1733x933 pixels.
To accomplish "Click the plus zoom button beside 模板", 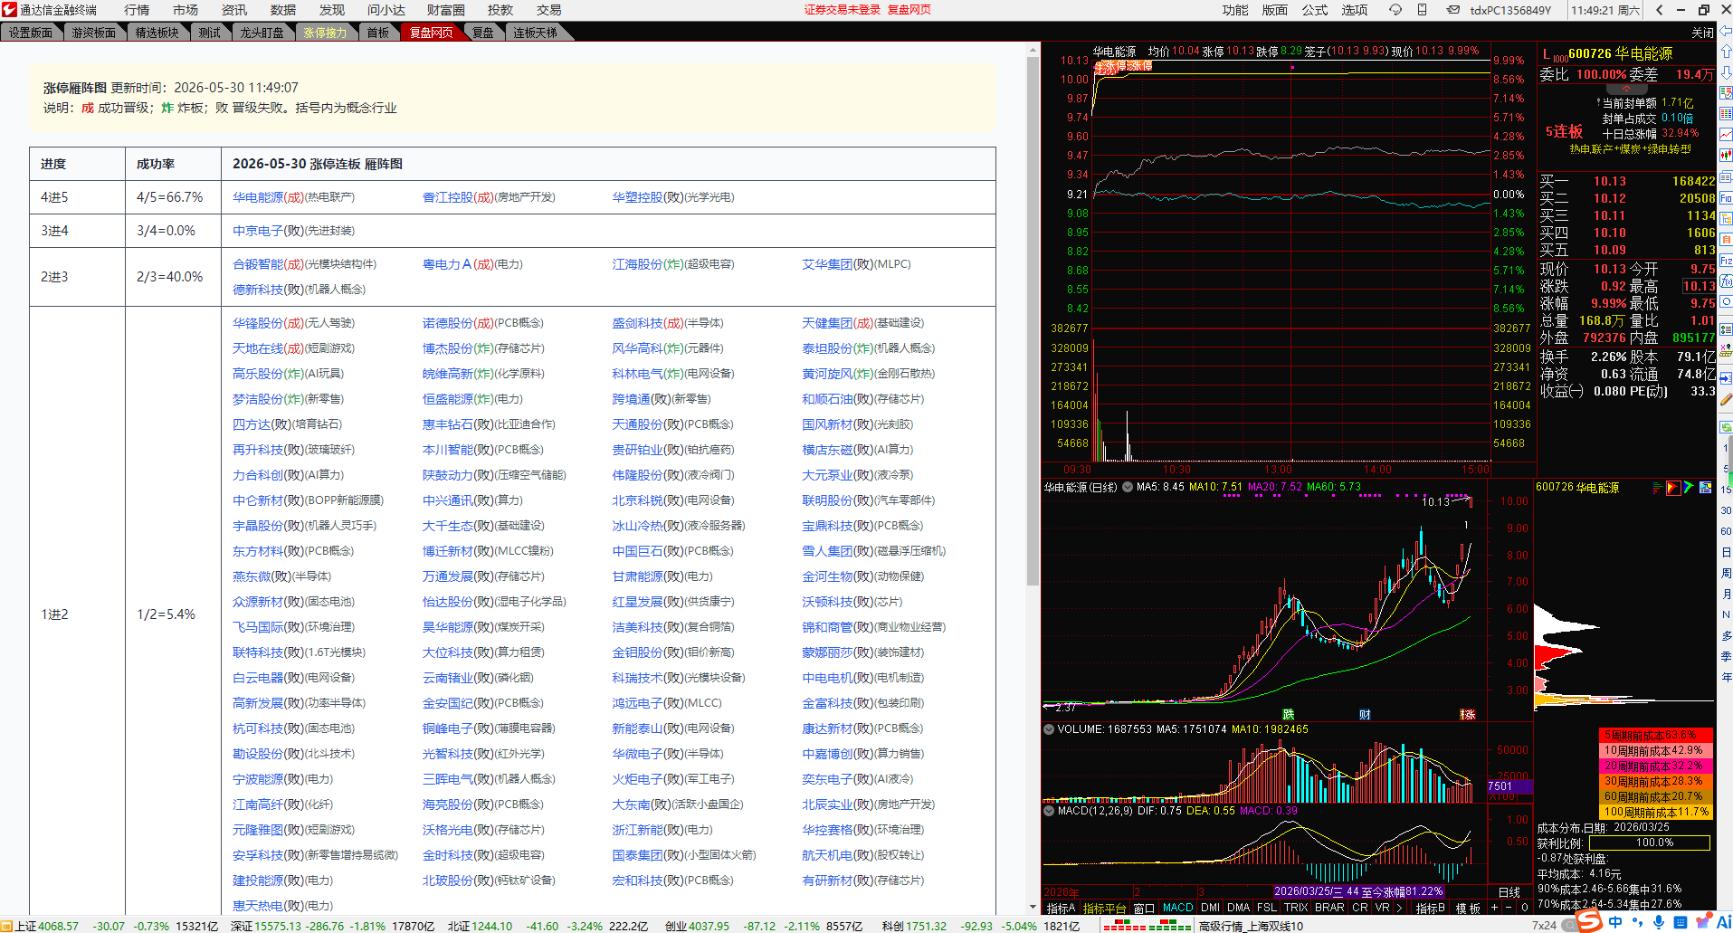I will point(1495,908).
